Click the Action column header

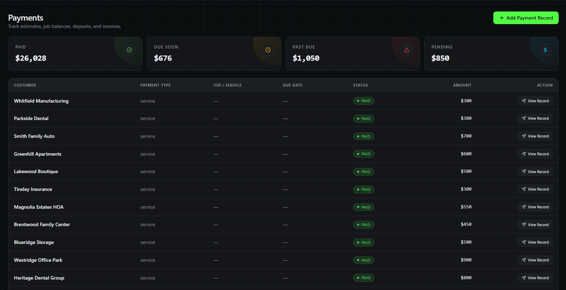(545, 85)
